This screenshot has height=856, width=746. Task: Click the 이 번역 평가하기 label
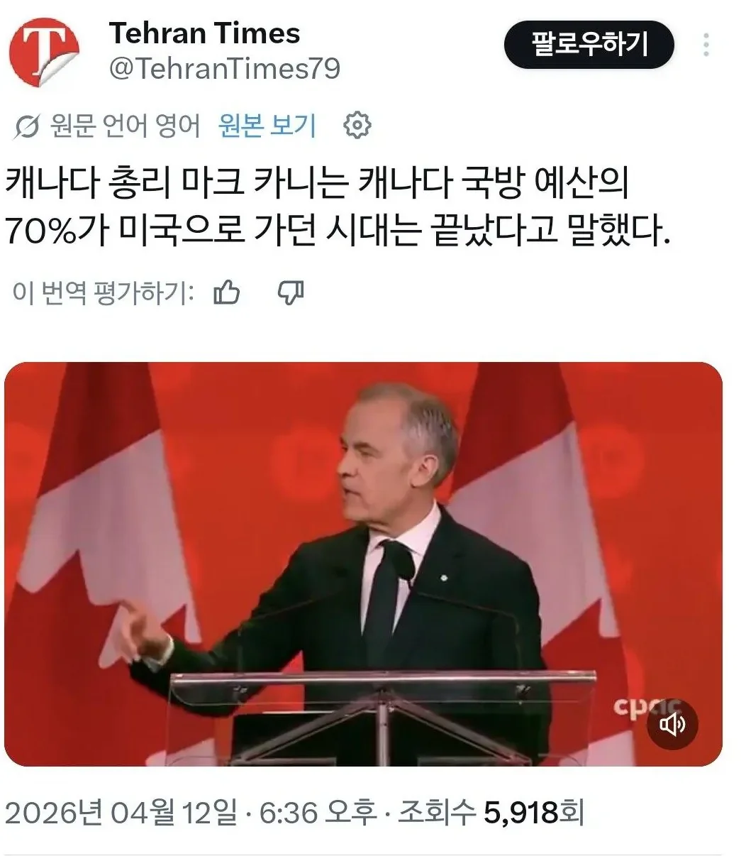click(x=104, y=292)
